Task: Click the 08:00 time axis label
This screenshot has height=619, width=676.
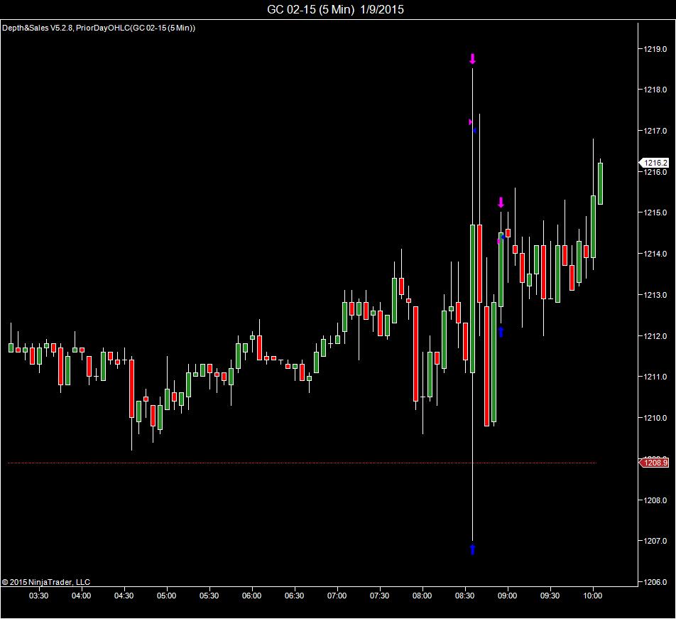Action: point(422,596)
